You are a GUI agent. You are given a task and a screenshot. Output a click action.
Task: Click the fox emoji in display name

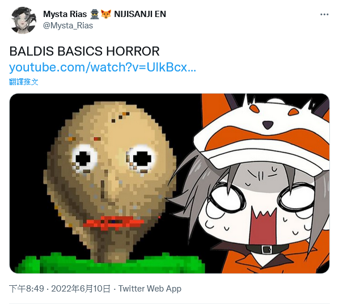coord(106,14)
